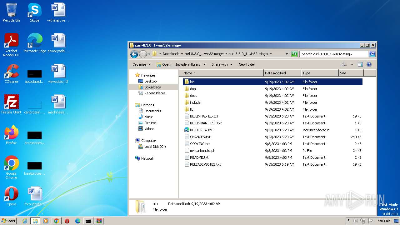Select the machineiss Word document icon

click(x=58, y=104)
